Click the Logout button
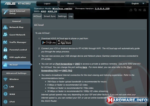The height and width of the screenshot is (106, 150). click(47, 4)
